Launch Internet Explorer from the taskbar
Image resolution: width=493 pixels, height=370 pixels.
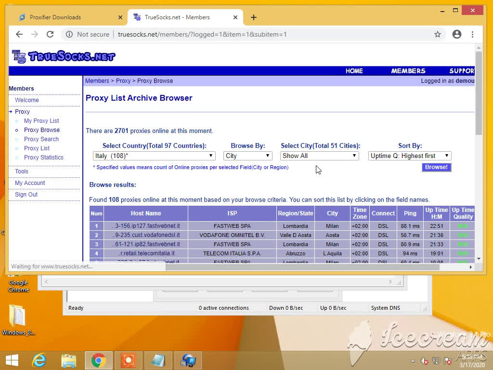tap(39, 360)
